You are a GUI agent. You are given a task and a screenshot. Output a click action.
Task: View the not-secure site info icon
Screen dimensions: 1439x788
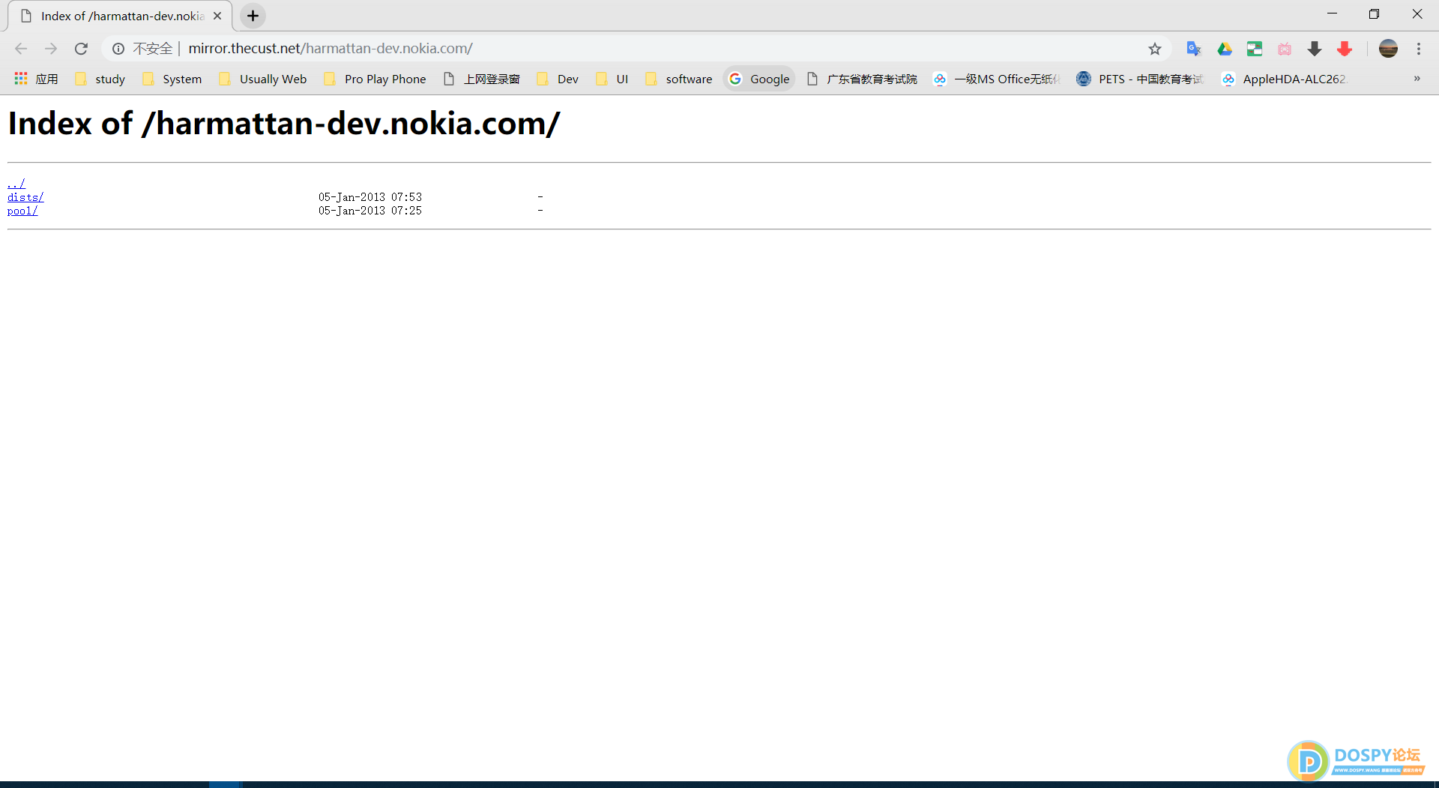point(118,49)
